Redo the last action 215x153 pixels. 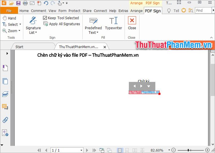(53, 3)
